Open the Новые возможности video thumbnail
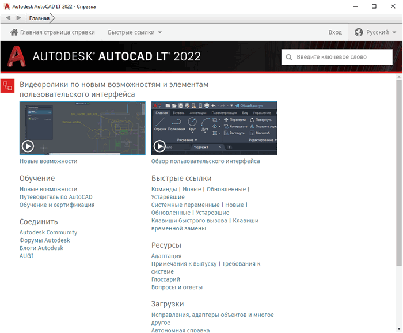The height and width of the screenshot is (333, 403). coord(82,128)
